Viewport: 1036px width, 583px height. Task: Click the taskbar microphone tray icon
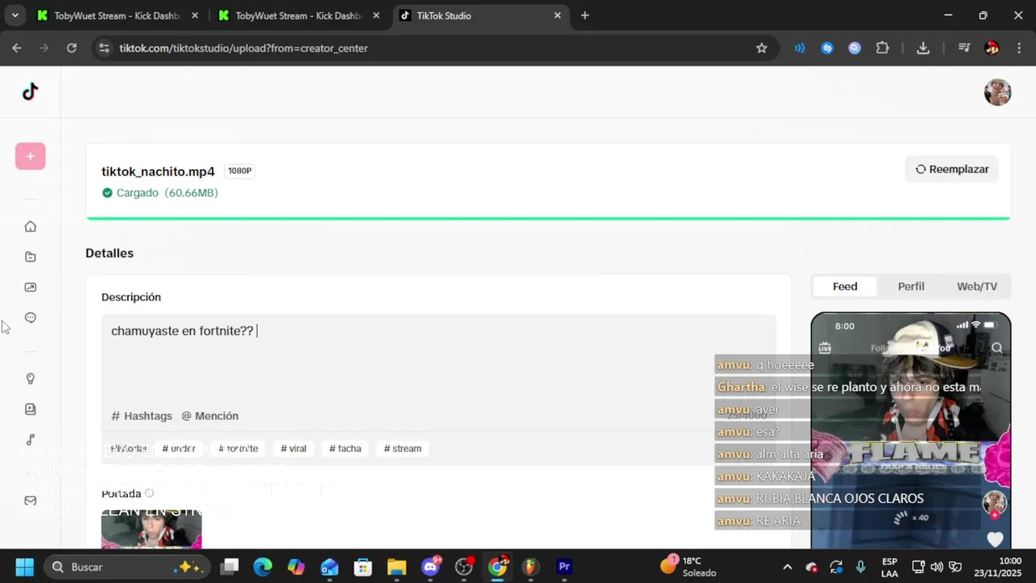(860, 567)
